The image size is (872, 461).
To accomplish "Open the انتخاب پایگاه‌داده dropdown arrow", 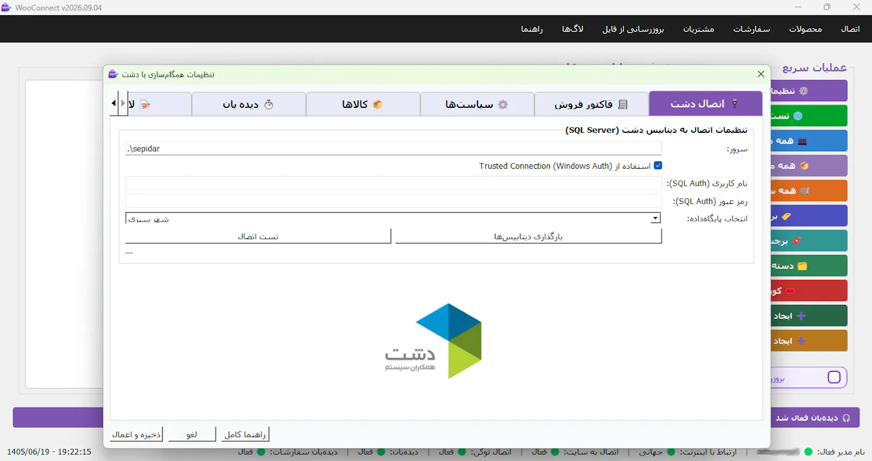I will [656, 218].
